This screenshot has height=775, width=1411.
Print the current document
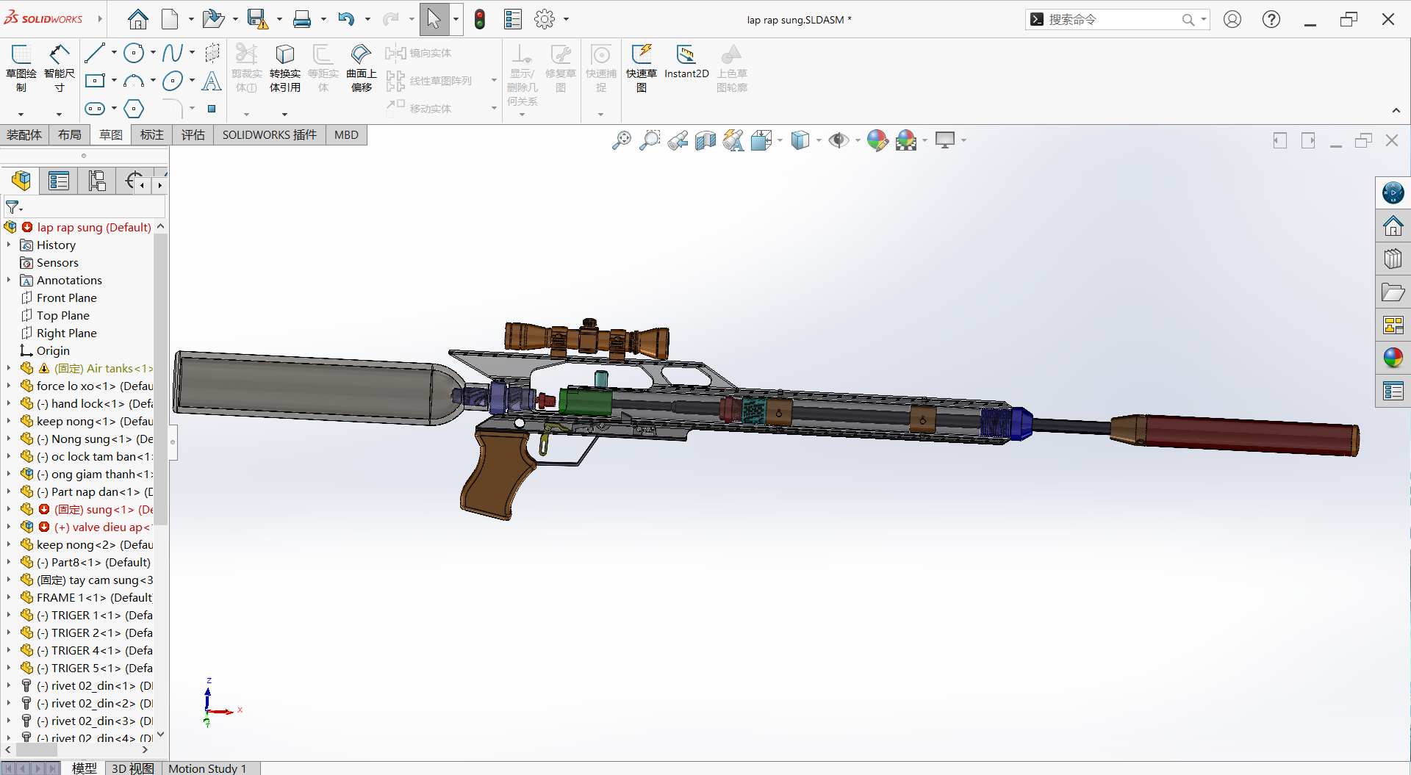pyautogui.click(x=302, y=19)
